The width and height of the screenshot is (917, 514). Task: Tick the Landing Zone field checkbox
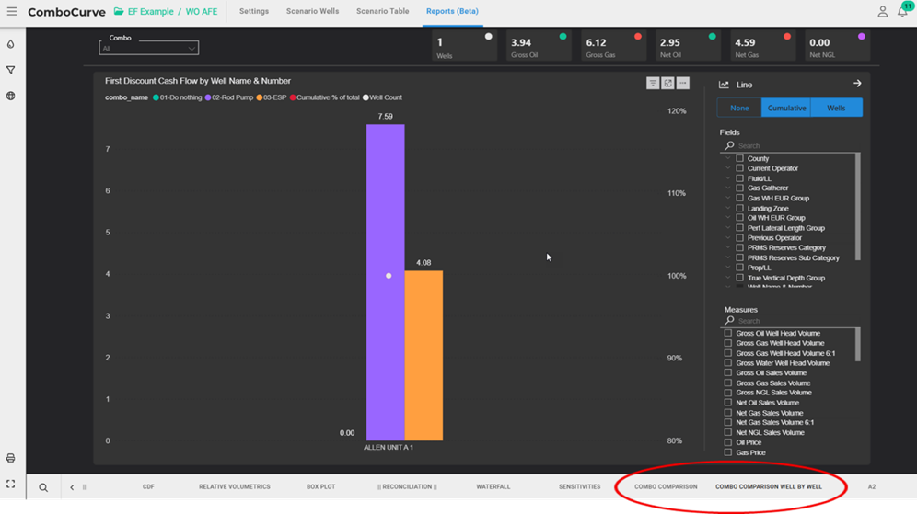click(x=739, y=209)
